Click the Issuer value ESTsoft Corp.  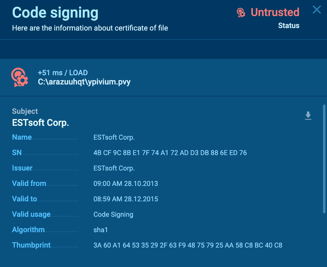click(x=114, y=168)
